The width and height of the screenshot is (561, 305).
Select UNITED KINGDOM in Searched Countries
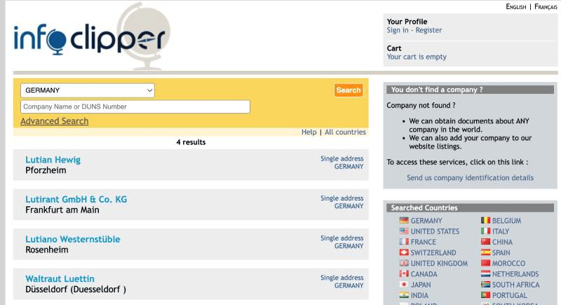click(439, 264)
